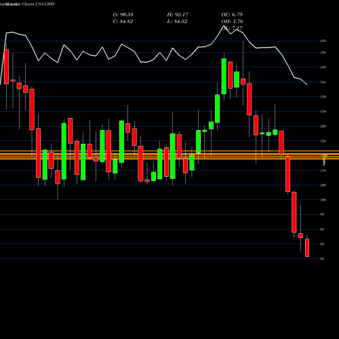Click the 84 price axis label
Screen dimensions: 339x339
323,258
